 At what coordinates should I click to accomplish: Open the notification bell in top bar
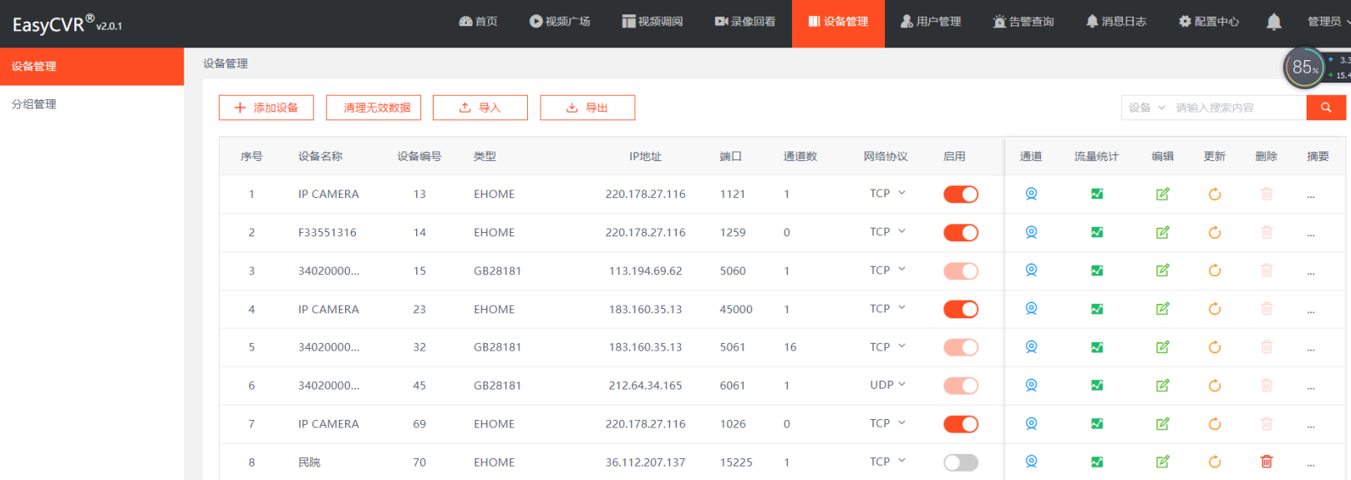1273,23
